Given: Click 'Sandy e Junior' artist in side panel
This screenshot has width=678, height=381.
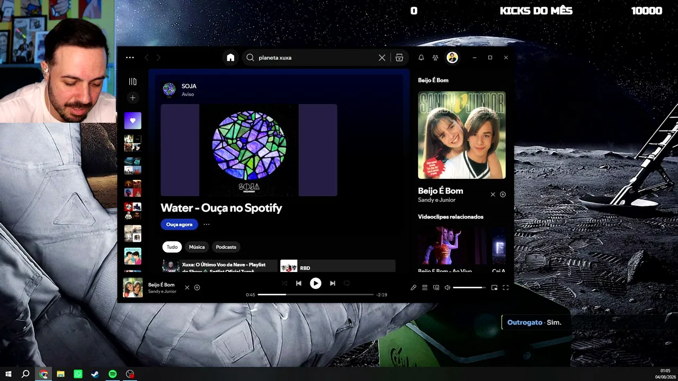Looking at the screenshot, I should 436,200.
